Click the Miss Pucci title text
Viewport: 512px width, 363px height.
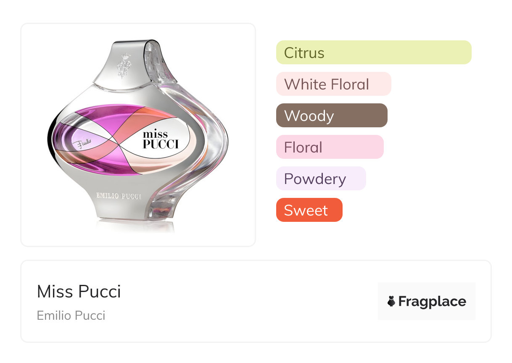79,292
